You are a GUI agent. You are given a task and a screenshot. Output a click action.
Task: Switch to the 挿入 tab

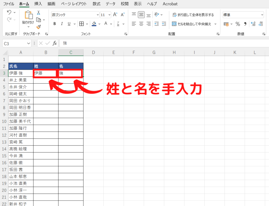38,4
